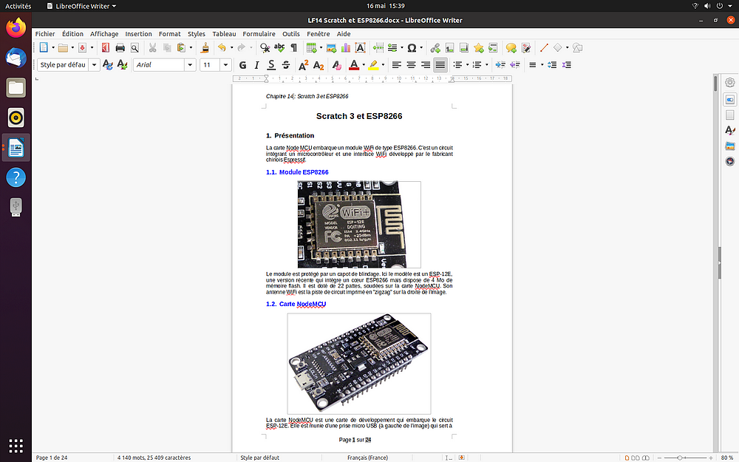
Task: Expand the paragraph style dropdown
Action: pos(95,64)
